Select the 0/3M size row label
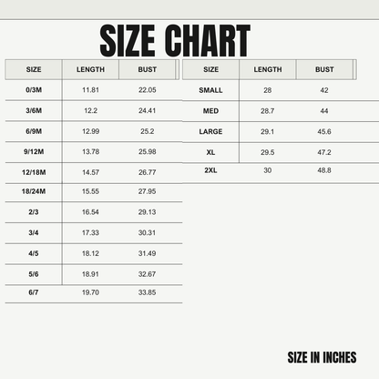Screen dimensions: 379x379 [34, 90]
